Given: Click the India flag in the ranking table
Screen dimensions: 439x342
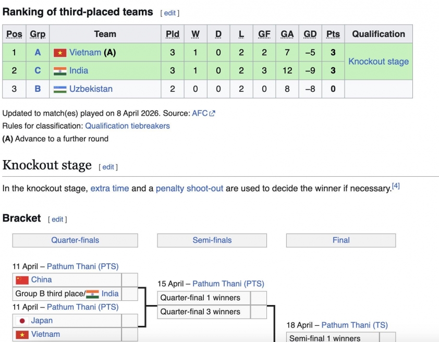Looking at the screenshot, I should click(x=60, y=71).
